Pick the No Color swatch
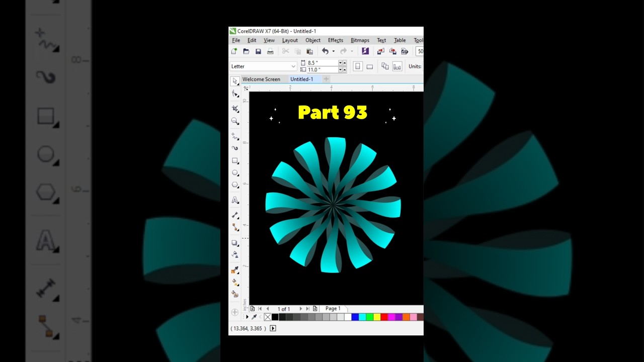Viewport: 644px width, 362px height. click(x=268, y=317)
